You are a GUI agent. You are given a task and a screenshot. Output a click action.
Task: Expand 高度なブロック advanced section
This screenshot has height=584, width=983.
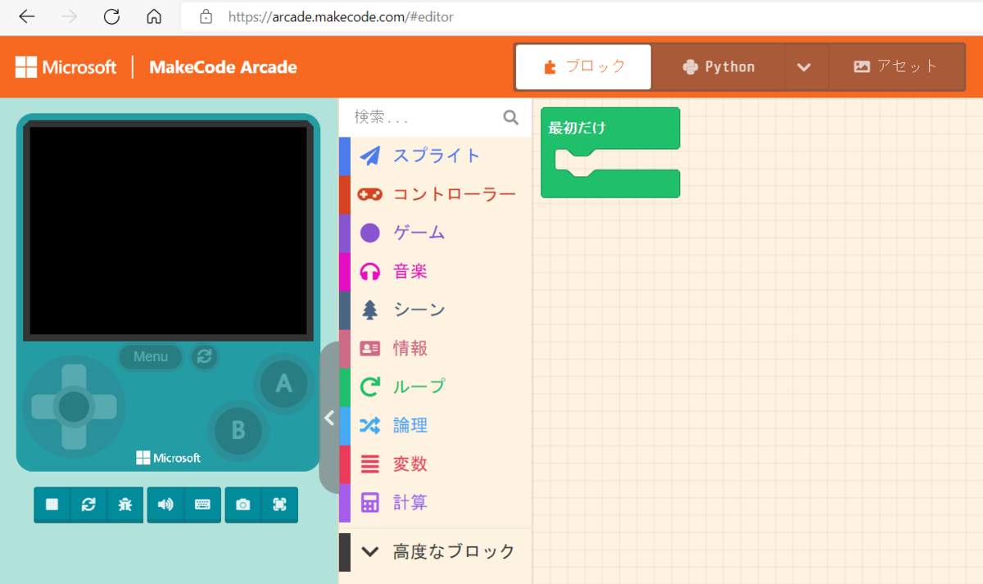coord(435,551)
